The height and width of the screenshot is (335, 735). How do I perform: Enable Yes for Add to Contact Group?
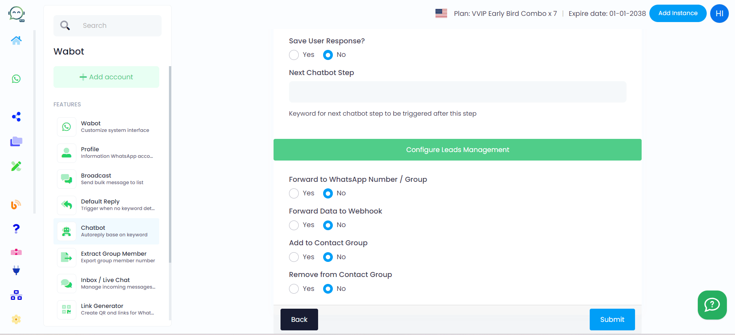[293, 257]
